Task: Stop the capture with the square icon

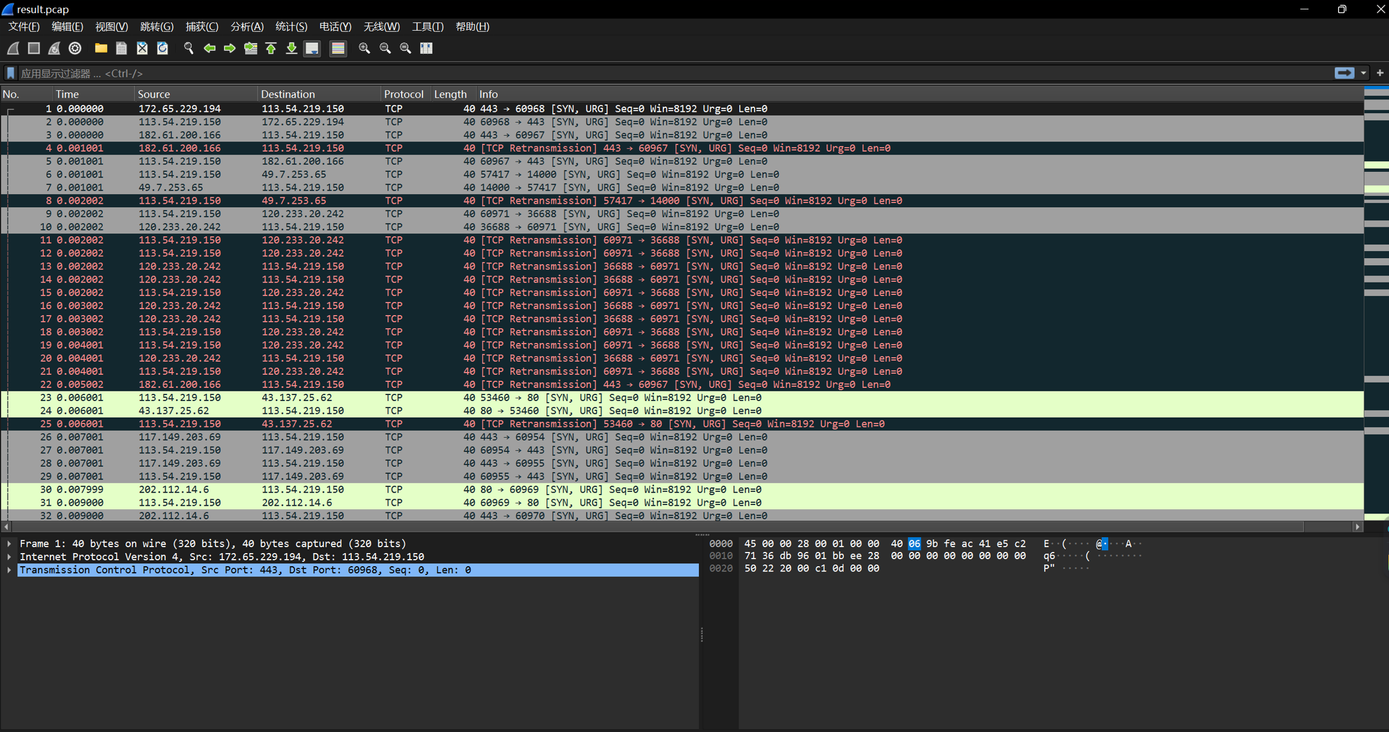Action: [x=34, y=49]
